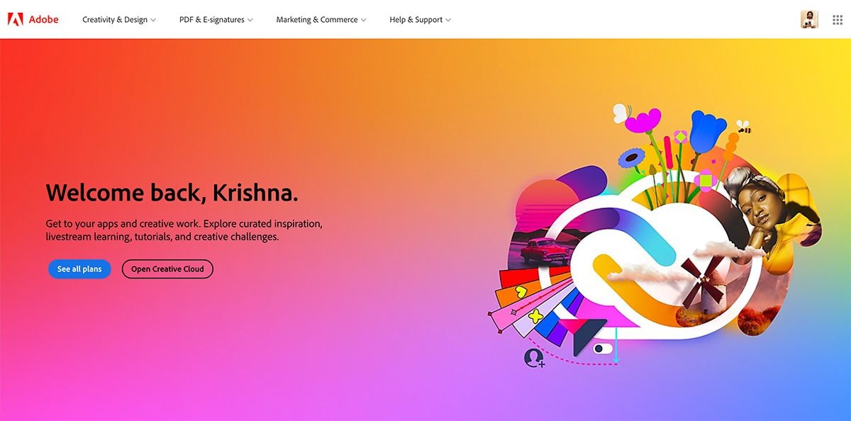The height and width of the screenshot is (421, 851).
Task: Click the vintage red car image
Action: tap(545, 250)
